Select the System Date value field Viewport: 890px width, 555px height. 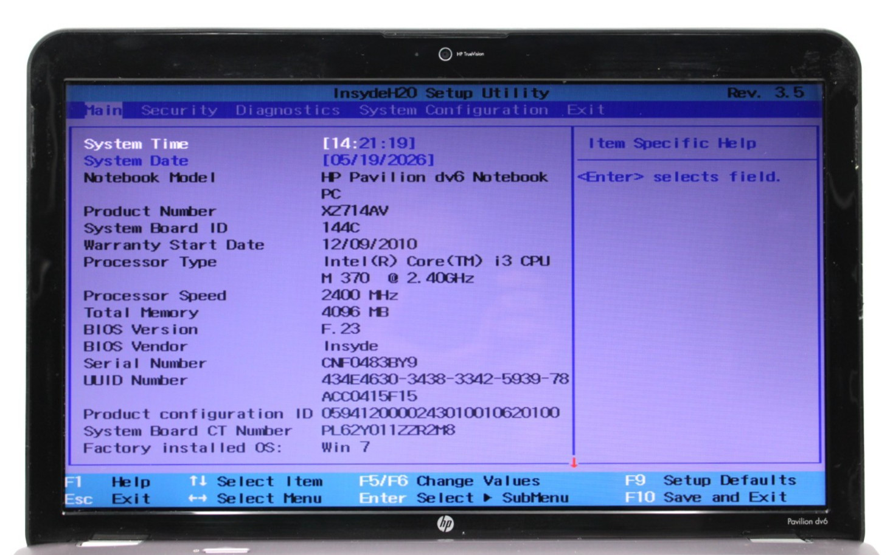pos(378,160)
